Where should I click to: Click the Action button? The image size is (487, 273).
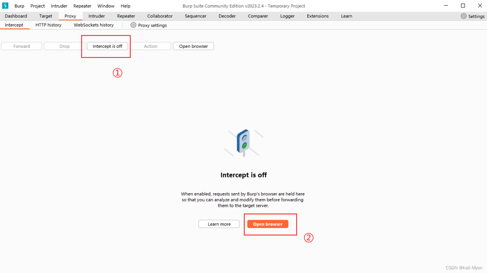point(151,46)
